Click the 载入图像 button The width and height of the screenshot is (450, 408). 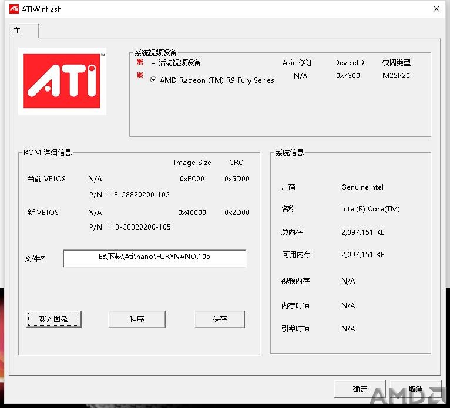(53, 319)
